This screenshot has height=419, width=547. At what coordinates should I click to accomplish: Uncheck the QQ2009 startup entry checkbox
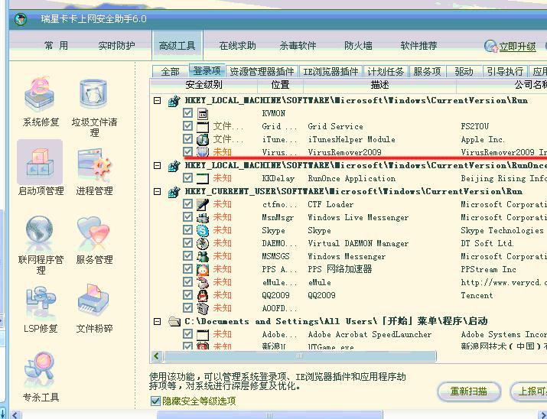coord(187,295)
